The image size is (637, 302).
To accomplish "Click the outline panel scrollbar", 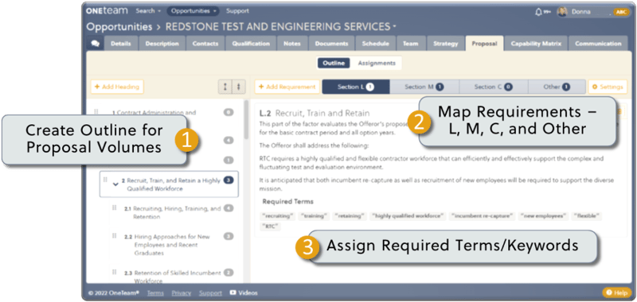I will point(246,120).
